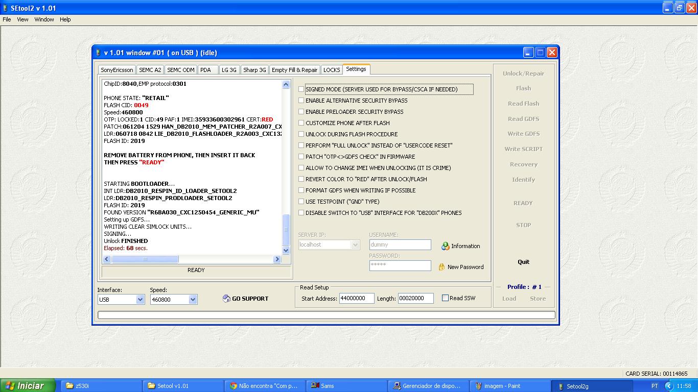This screenshot has width=698, height=392.
Task: Enable ALTERNATIVE SECURITY BYPASS checkbox
Action: click(301, 101)
